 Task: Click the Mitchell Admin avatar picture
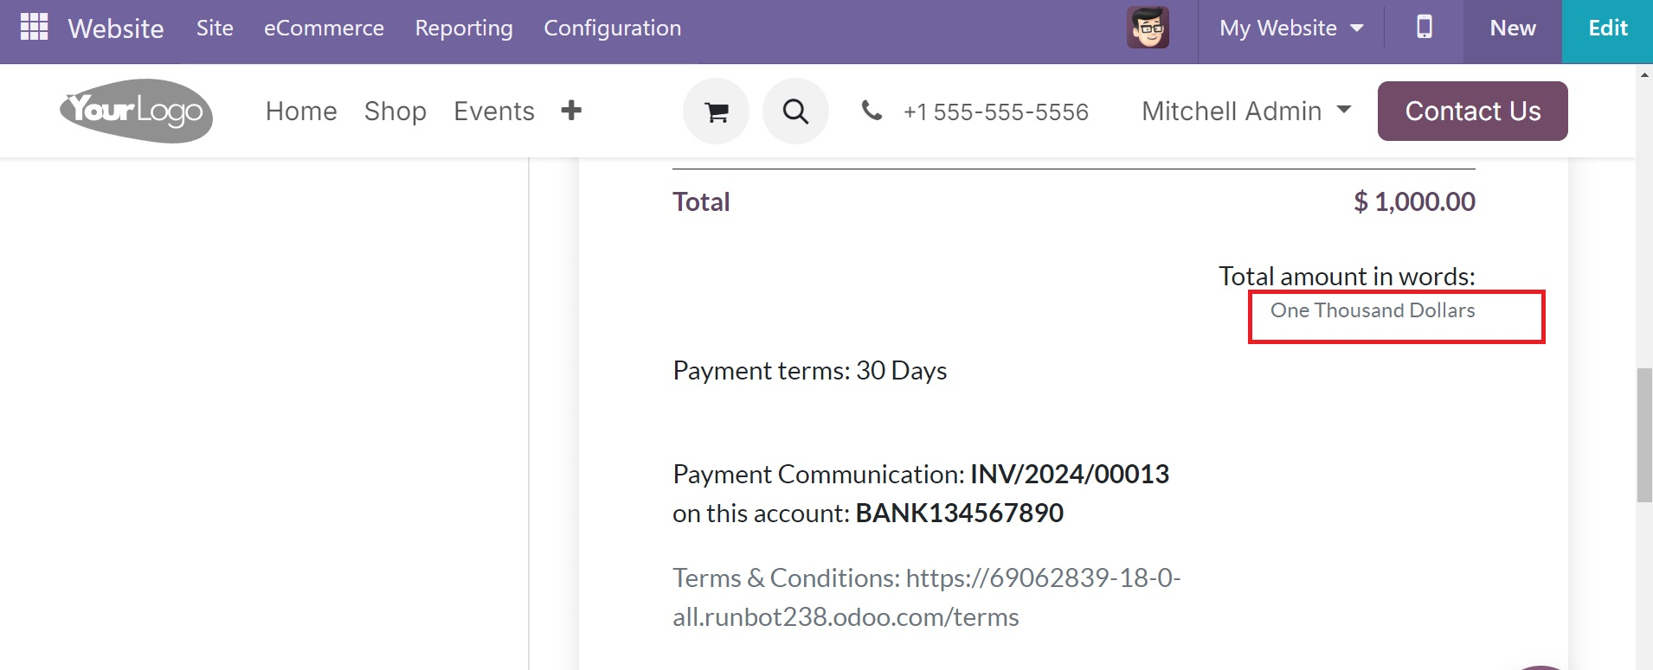(1148, 28)
